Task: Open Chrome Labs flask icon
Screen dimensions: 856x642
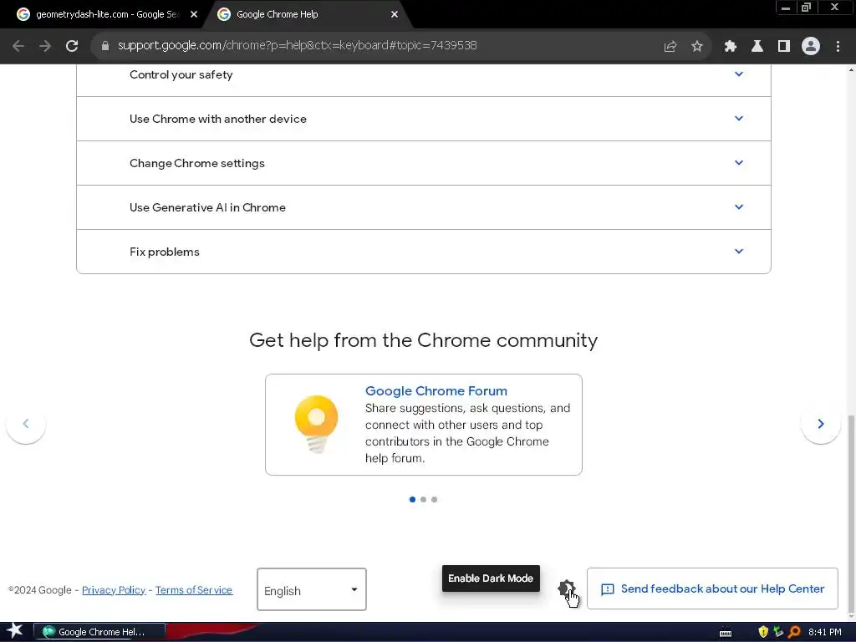Action: click(x=757, y=46)
